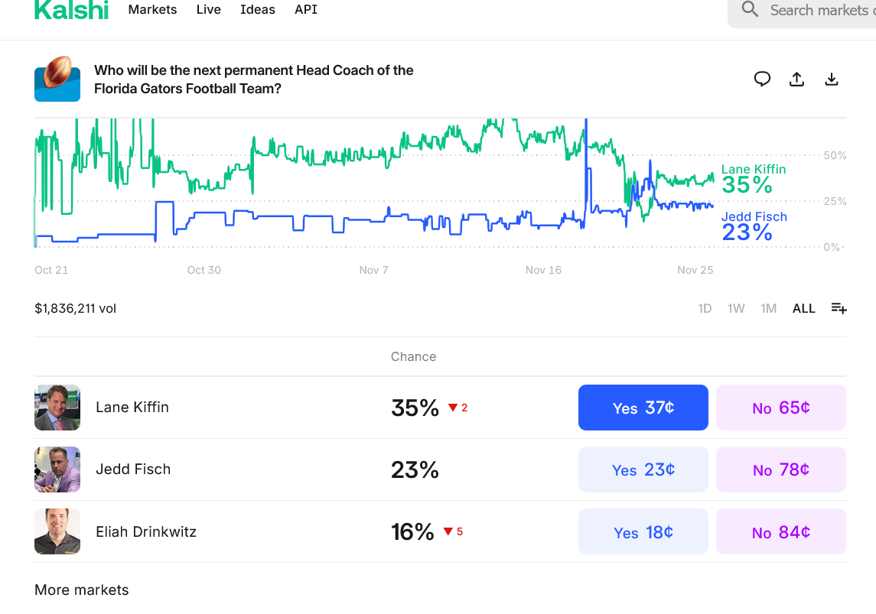
Task: Go to the Live tab
Action: coord(208,10)
